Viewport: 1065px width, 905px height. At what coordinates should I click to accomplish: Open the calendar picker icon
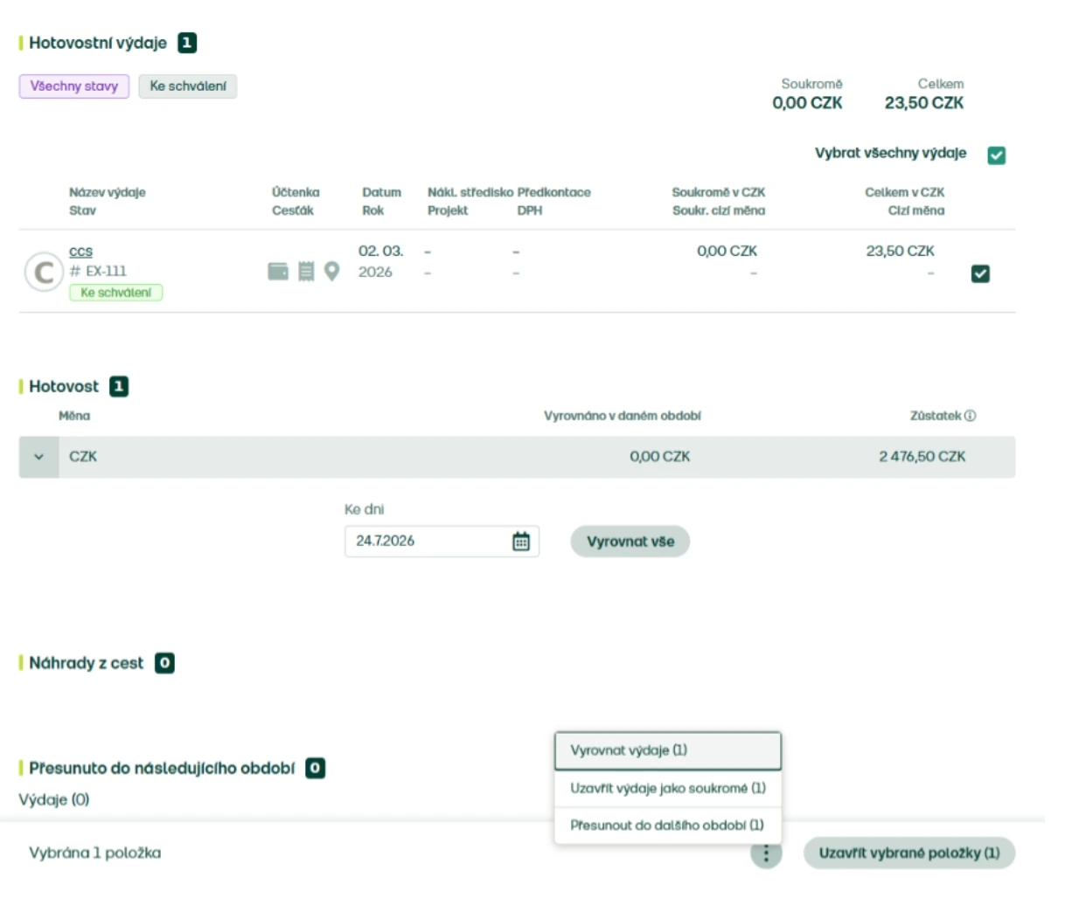click(521, 542)
